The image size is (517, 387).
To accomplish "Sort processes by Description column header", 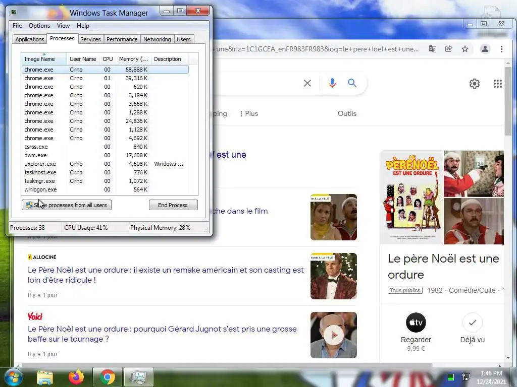I will [170, 59].
